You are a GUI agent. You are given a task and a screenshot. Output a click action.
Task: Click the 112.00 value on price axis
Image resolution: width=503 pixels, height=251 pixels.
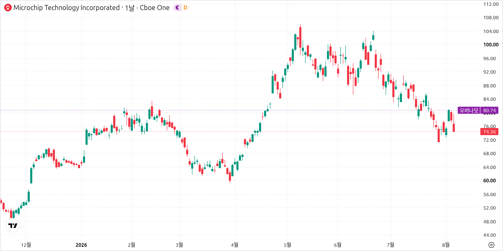point(490,4)
